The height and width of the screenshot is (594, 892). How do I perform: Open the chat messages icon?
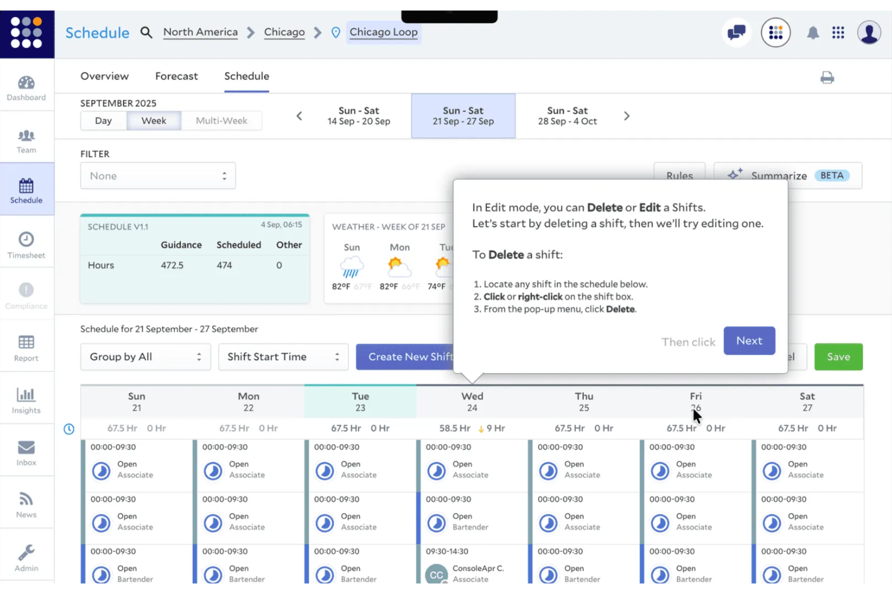pos(737,32)
